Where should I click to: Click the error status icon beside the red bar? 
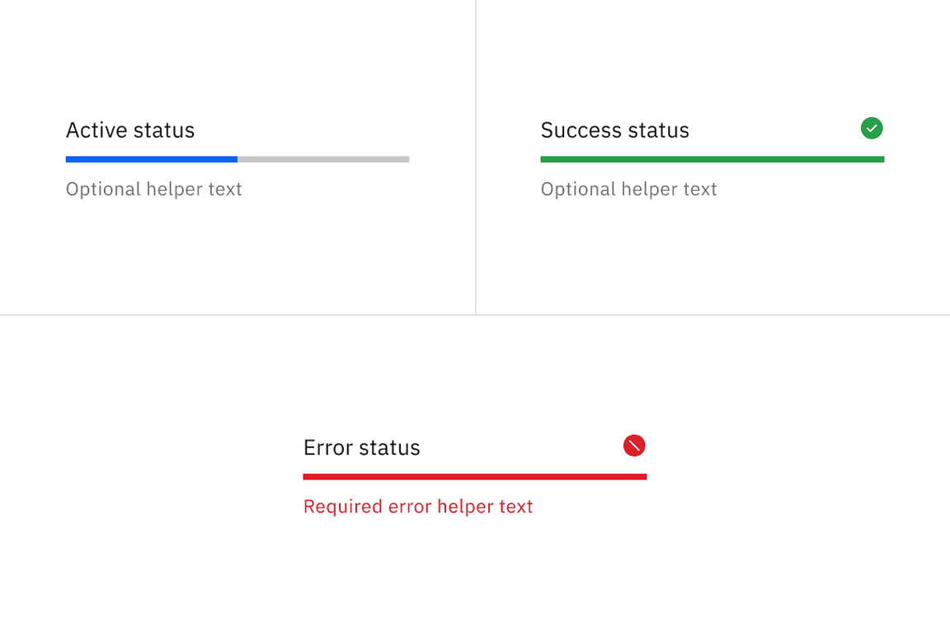[634, 446]
